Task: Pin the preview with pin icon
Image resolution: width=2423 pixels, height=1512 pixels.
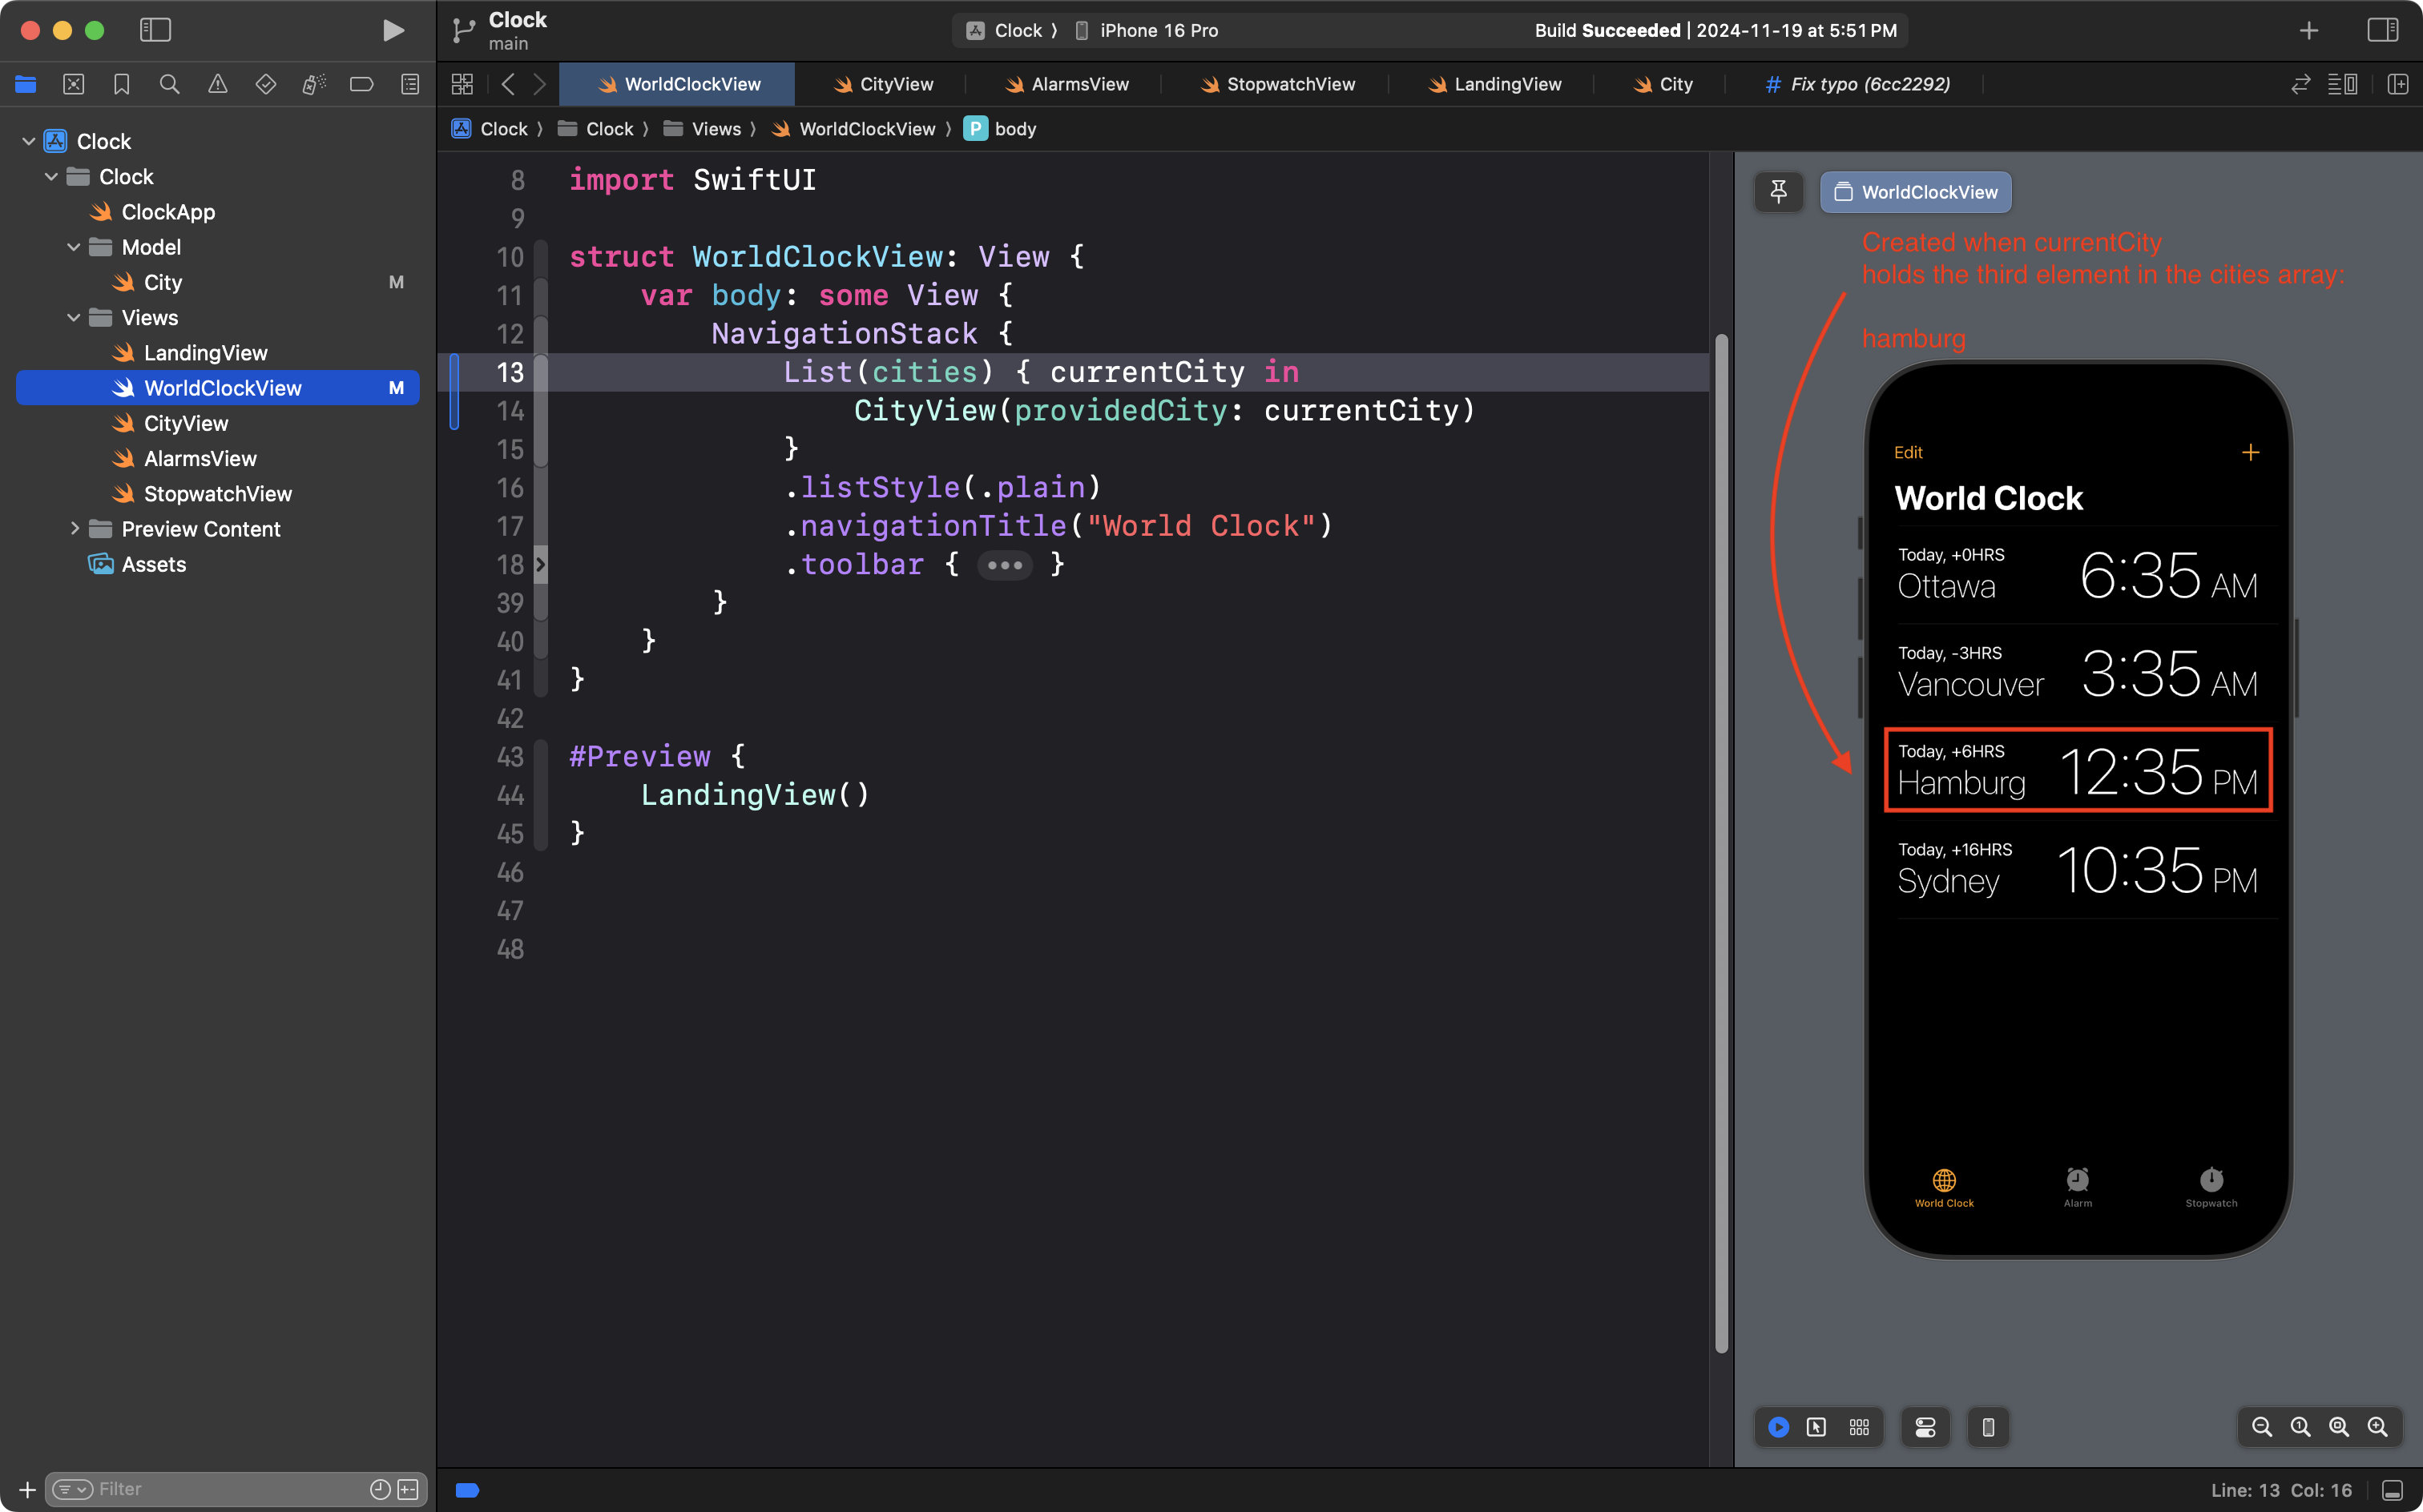Action: click(1778, 192)
